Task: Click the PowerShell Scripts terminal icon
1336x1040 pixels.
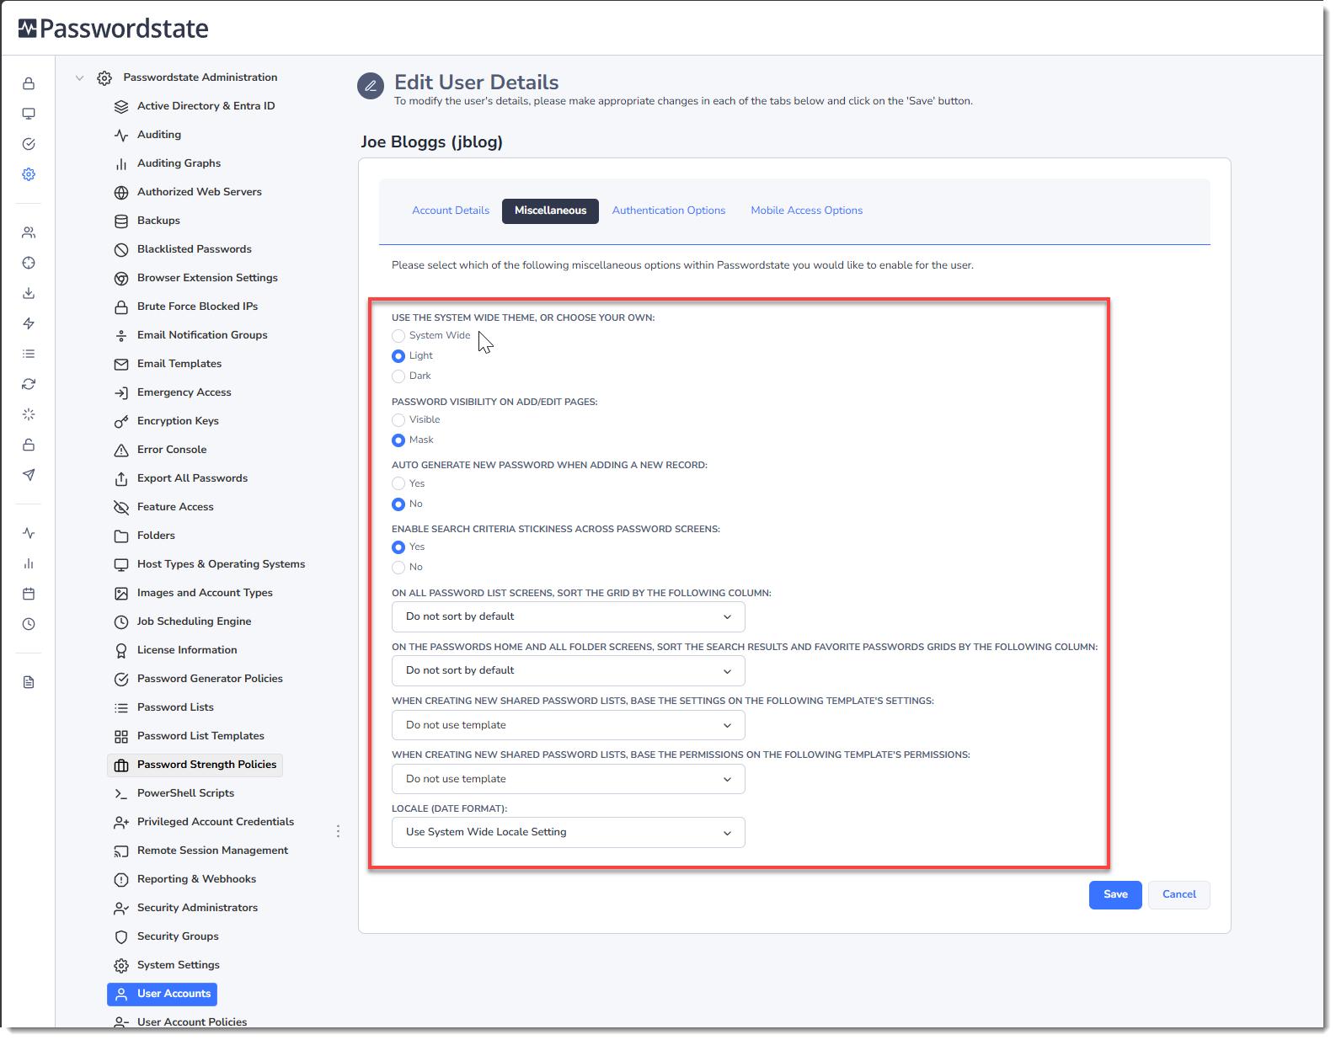Action: click(121, 794)
